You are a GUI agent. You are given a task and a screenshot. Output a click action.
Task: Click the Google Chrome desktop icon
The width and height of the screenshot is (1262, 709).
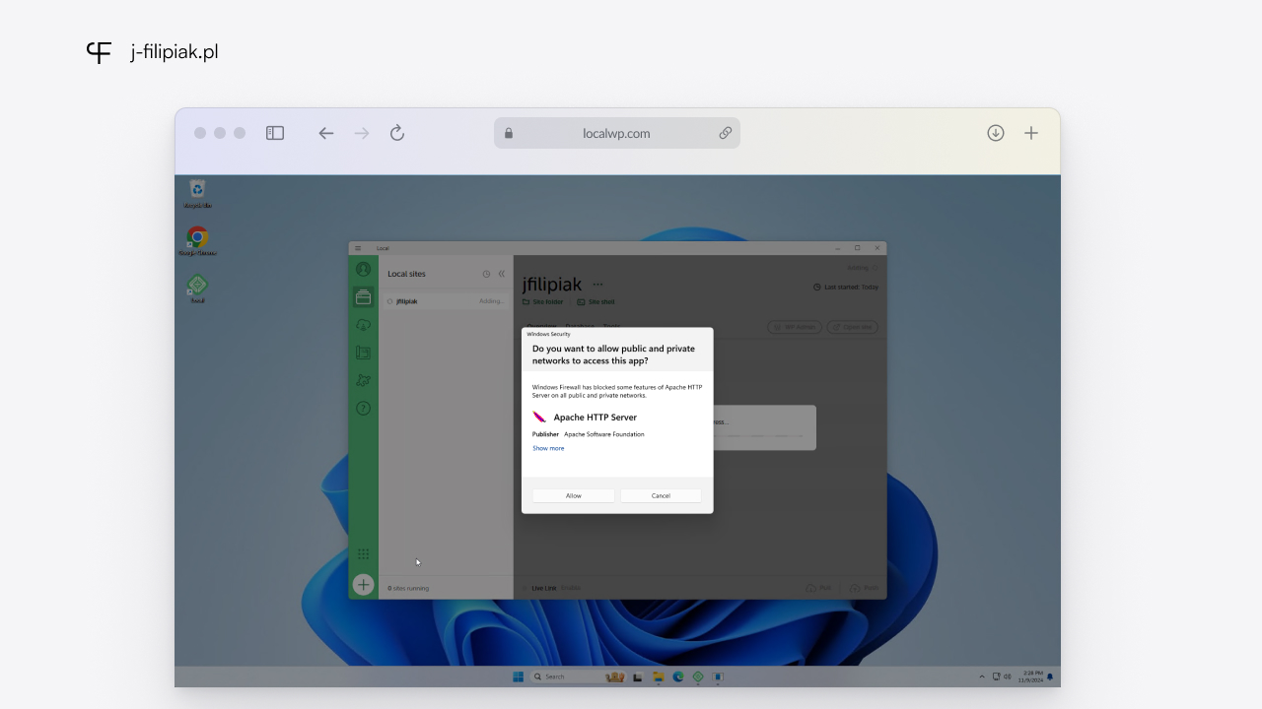click(x=197, y=241)
